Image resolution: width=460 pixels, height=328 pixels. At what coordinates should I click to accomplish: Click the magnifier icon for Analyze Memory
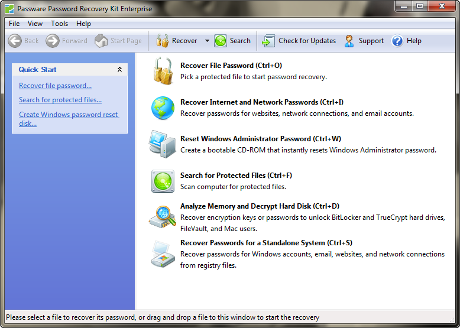tap(163, 217)
